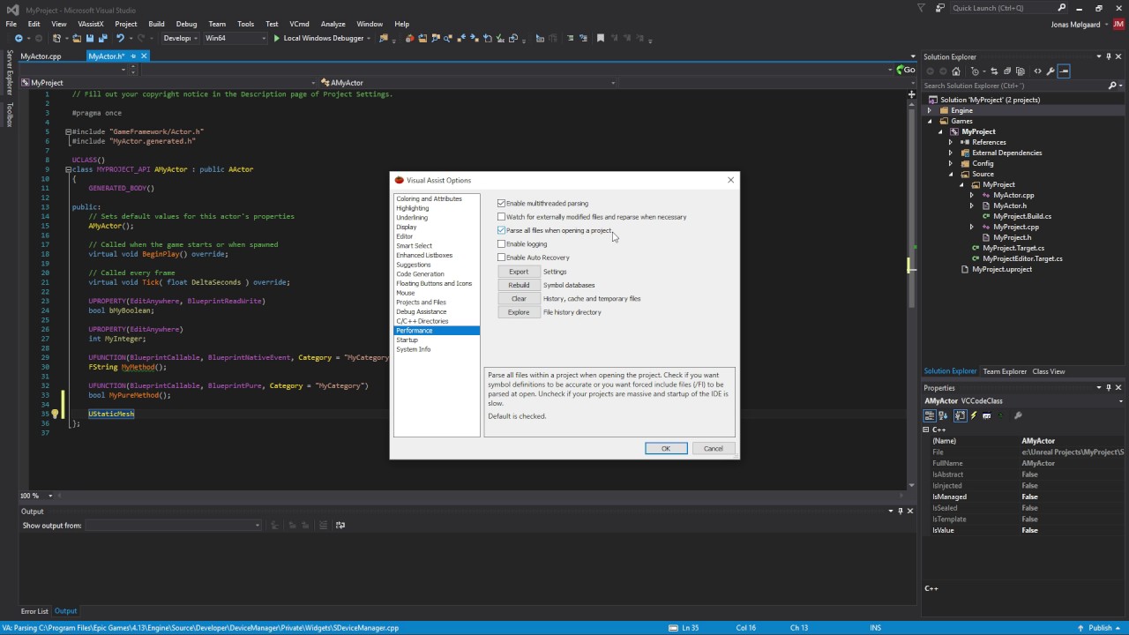
Task: Click Alphabetical sort icon in Properties
Action: 943,415
